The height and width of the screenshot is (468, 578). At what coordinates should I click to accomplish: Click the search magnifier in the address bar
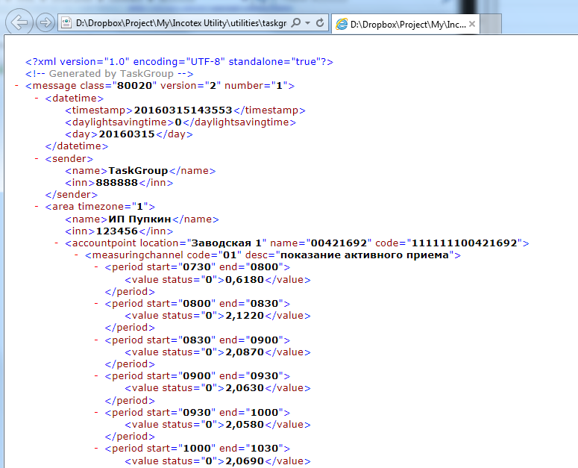pyautogui.click(x=295, y=23)
